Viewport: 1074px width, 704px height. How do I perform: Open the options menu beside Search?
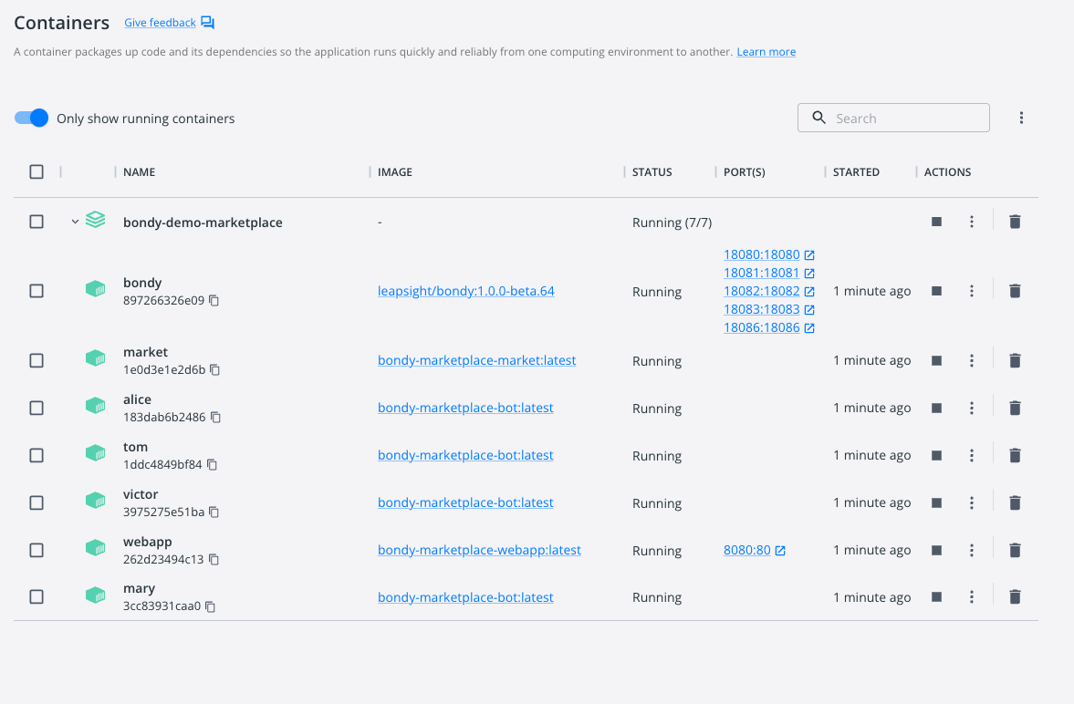tap(1021, 118)
